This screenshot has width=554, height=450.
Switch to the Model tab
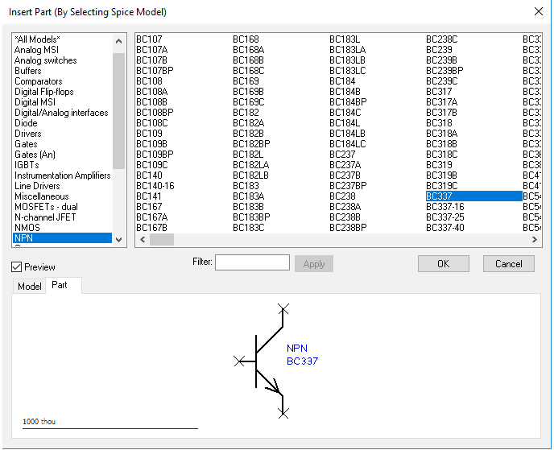(30, 287)
